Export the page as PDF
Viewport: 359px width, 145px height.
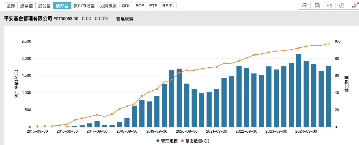coord(304,6)
